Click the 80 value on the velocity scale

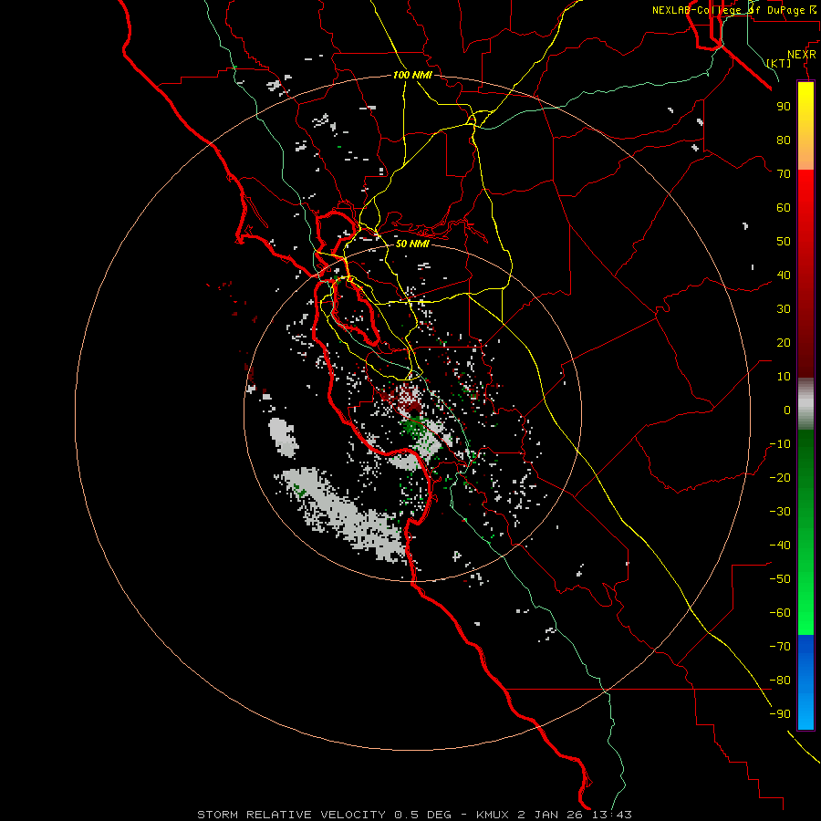784,140
